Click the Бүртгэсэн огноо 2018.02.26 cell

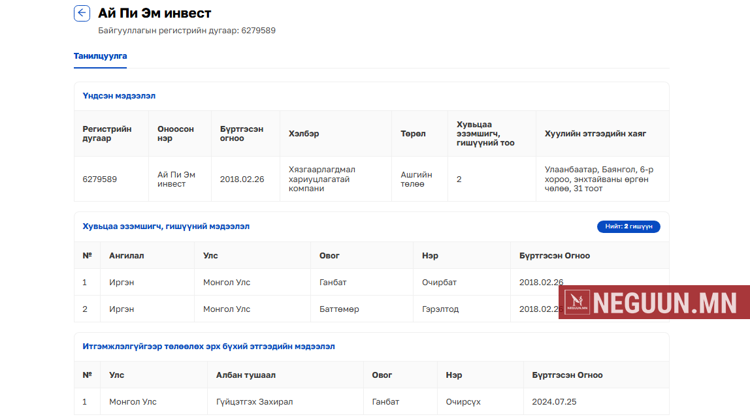pyautogui.click(x=242, y=179)
